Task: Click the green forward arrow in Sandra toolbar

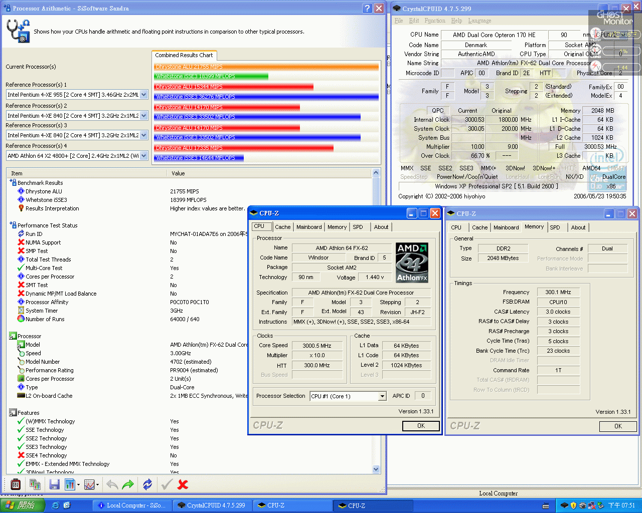Action: [128, 484]
